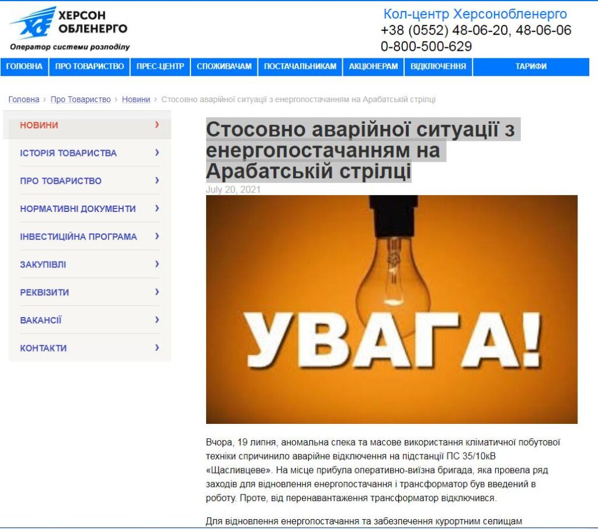Click the Про Товариство breadcrumb link
The width and height of the screenshot is (598, 529).
pyautogui.click(x=81, y=100)
